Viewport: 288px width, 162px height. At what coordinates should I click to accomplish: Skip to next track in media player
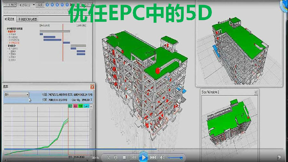(x=153, y=158)
